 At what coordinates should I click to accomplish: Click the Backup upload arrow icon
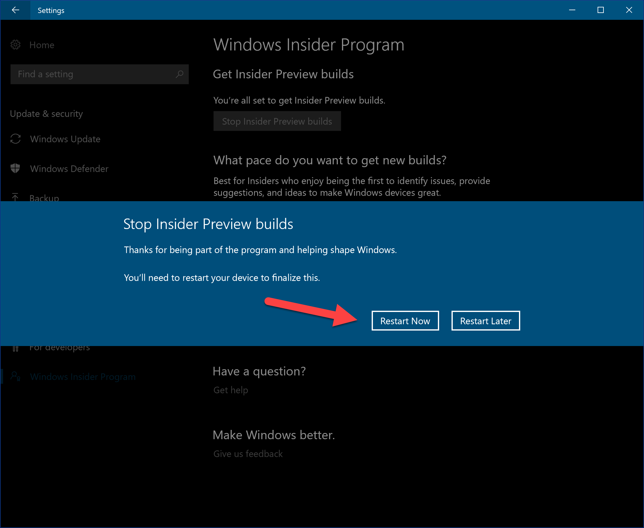(15, 197)
